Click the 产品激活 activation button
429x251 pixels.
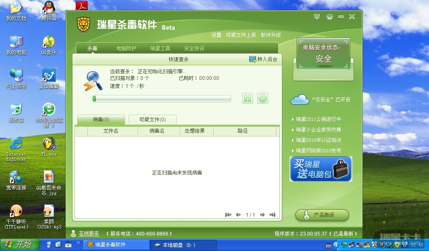(322, 215)
